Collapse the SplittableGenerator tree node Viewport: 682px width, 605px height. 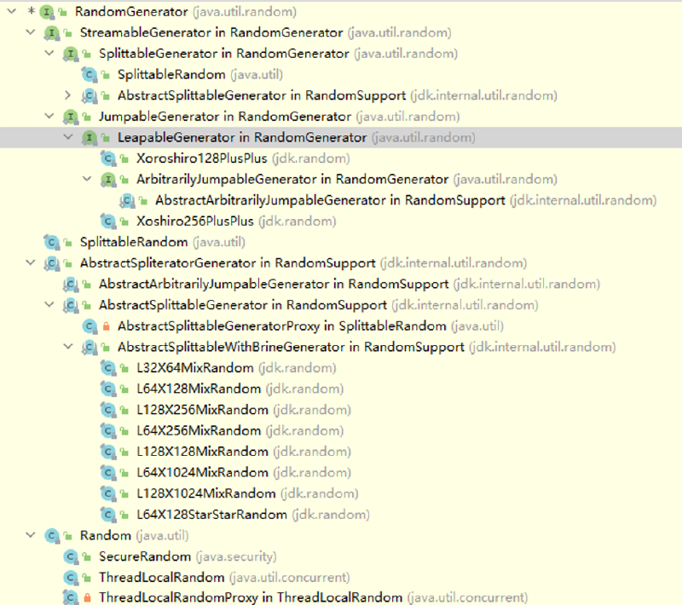click(49, 54)
